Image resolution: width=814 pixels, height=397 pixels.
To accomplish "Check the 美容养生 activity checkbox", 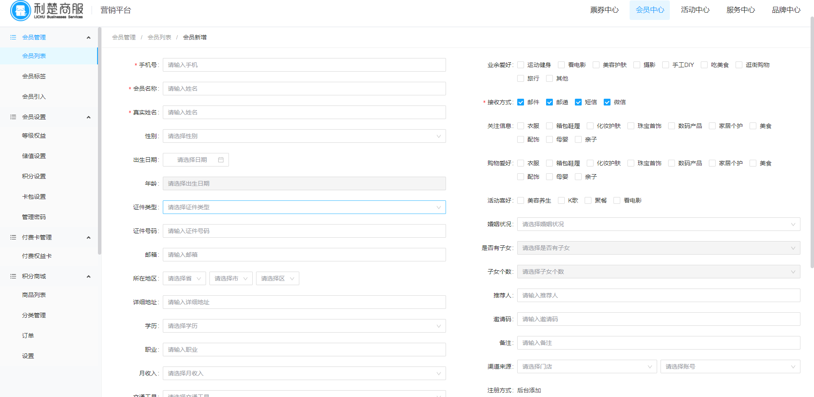I will [521, 200].
